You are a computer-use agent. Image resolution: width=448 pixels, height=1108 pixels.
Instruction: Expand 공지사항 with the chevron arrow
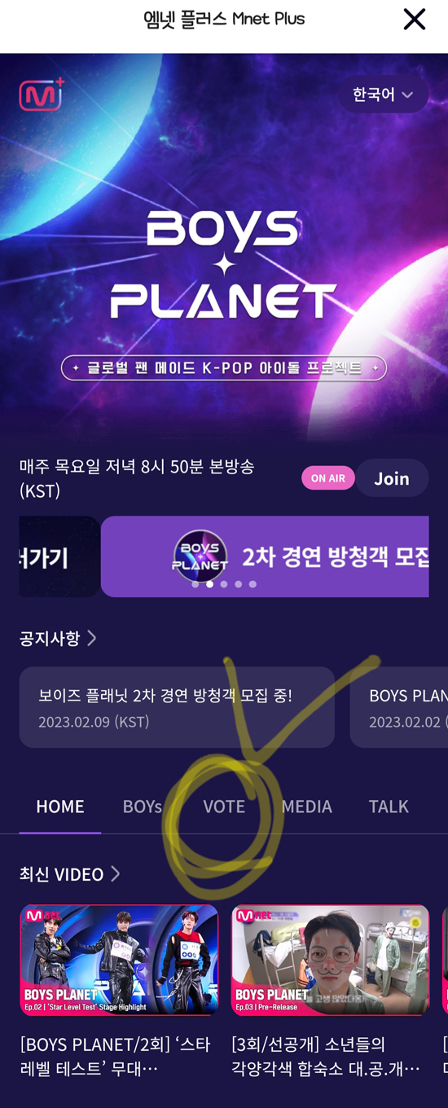(91, 638)
